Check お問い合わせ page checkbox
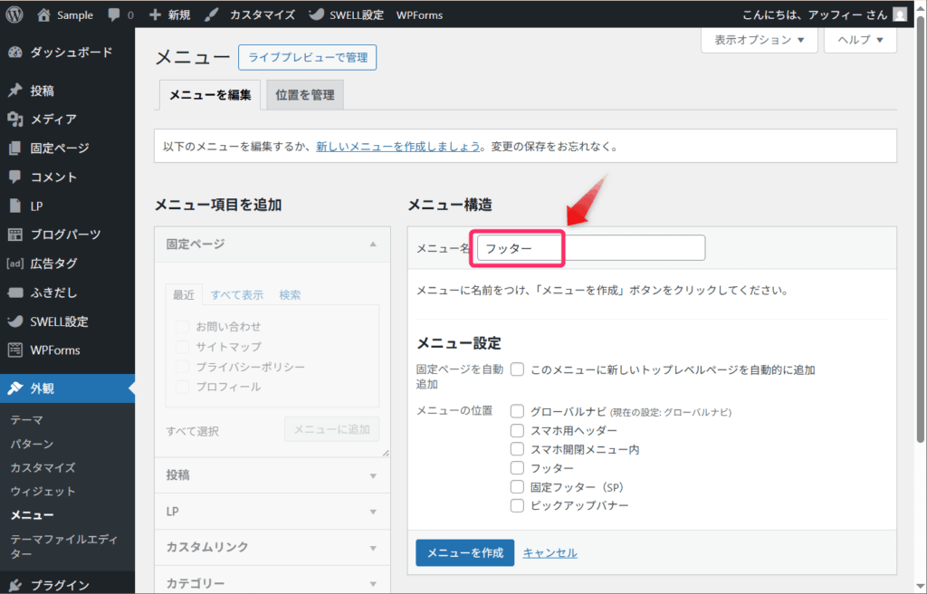This screenshot has width=927, height=594. pyautogui.click(x=182, y=327)
